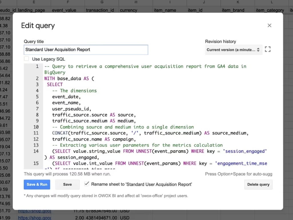Click the 4381494671.00 cell in sheet
Screen dimensions: 293x220
click(x=101, y=218)
